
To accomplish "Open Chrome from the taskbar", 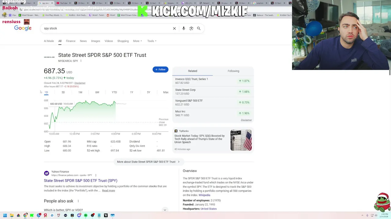I will pyautogui.click(x=25, y=215).
